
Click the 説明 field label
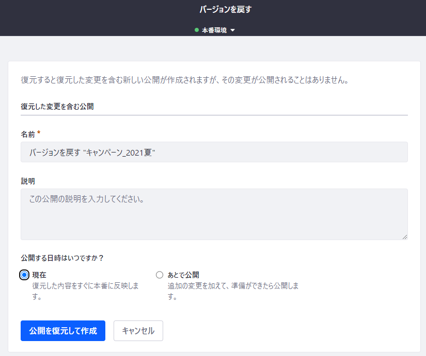pyautogui.click(x=28, y=181)
